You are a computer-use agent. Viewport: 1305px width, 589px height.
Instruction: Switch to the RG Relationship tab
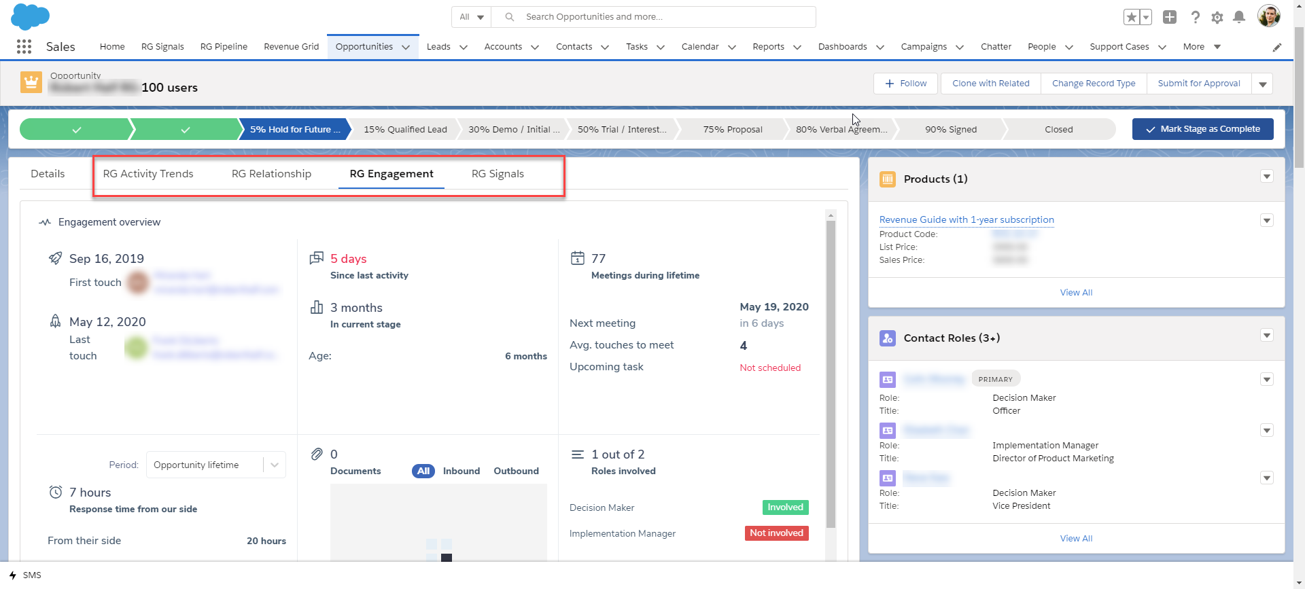271,174
